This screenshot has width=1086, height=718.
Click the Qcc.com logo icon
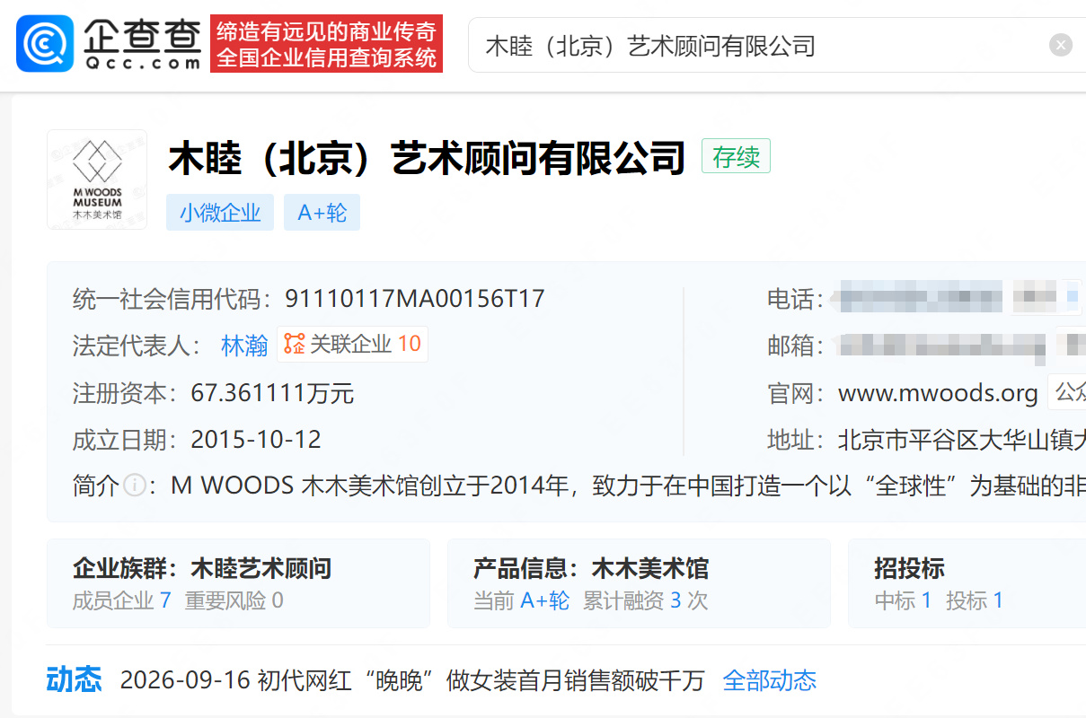[45, 44]
